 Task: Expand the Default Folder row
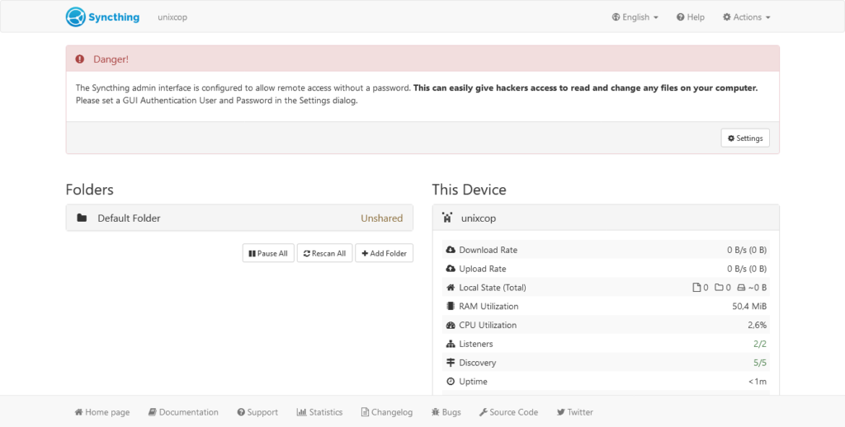point(239,218)
